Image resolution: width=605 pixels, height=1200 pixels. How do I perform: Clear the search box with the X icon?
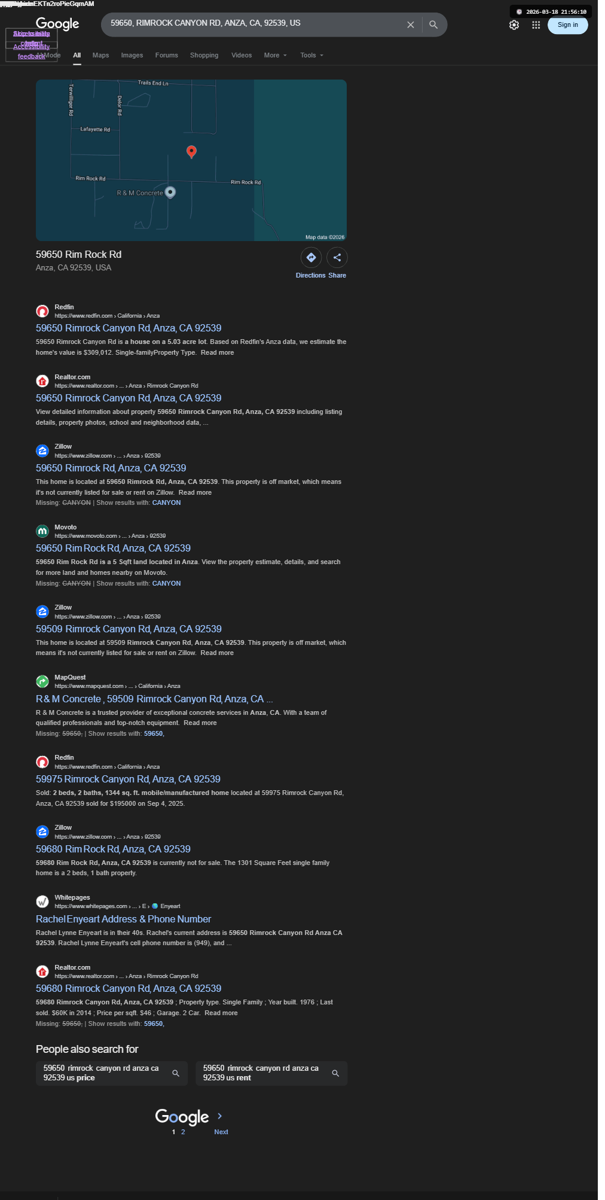click(410, 25)
